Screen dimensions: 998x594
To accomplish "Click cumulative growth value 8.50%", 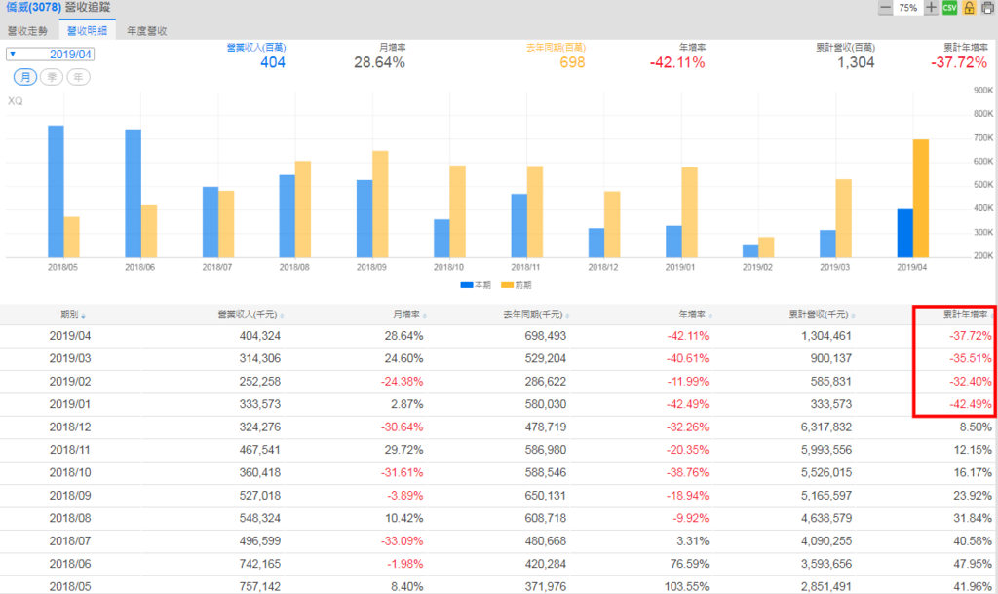I will click(976, 427).
